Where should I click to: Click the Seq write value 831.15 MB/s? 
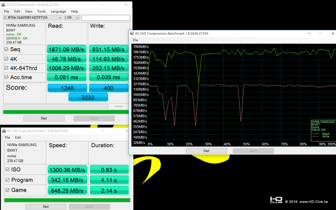click(108, 50)
